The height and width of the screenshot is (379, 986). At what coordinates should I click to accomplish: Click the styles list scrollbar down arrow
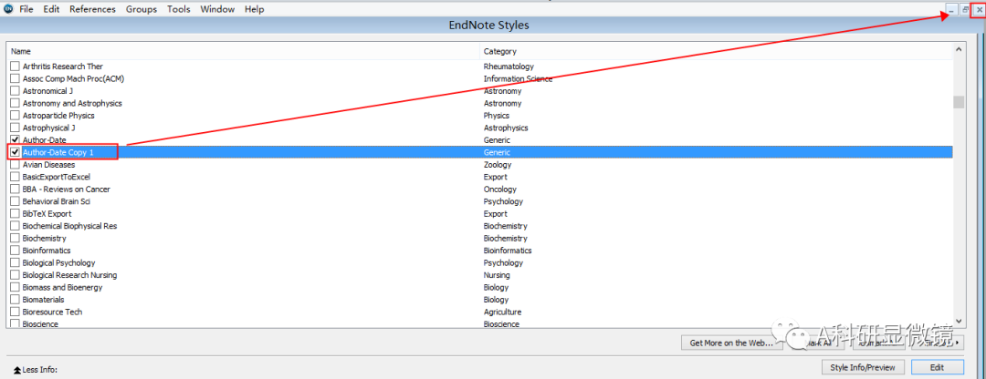[959, 320]
